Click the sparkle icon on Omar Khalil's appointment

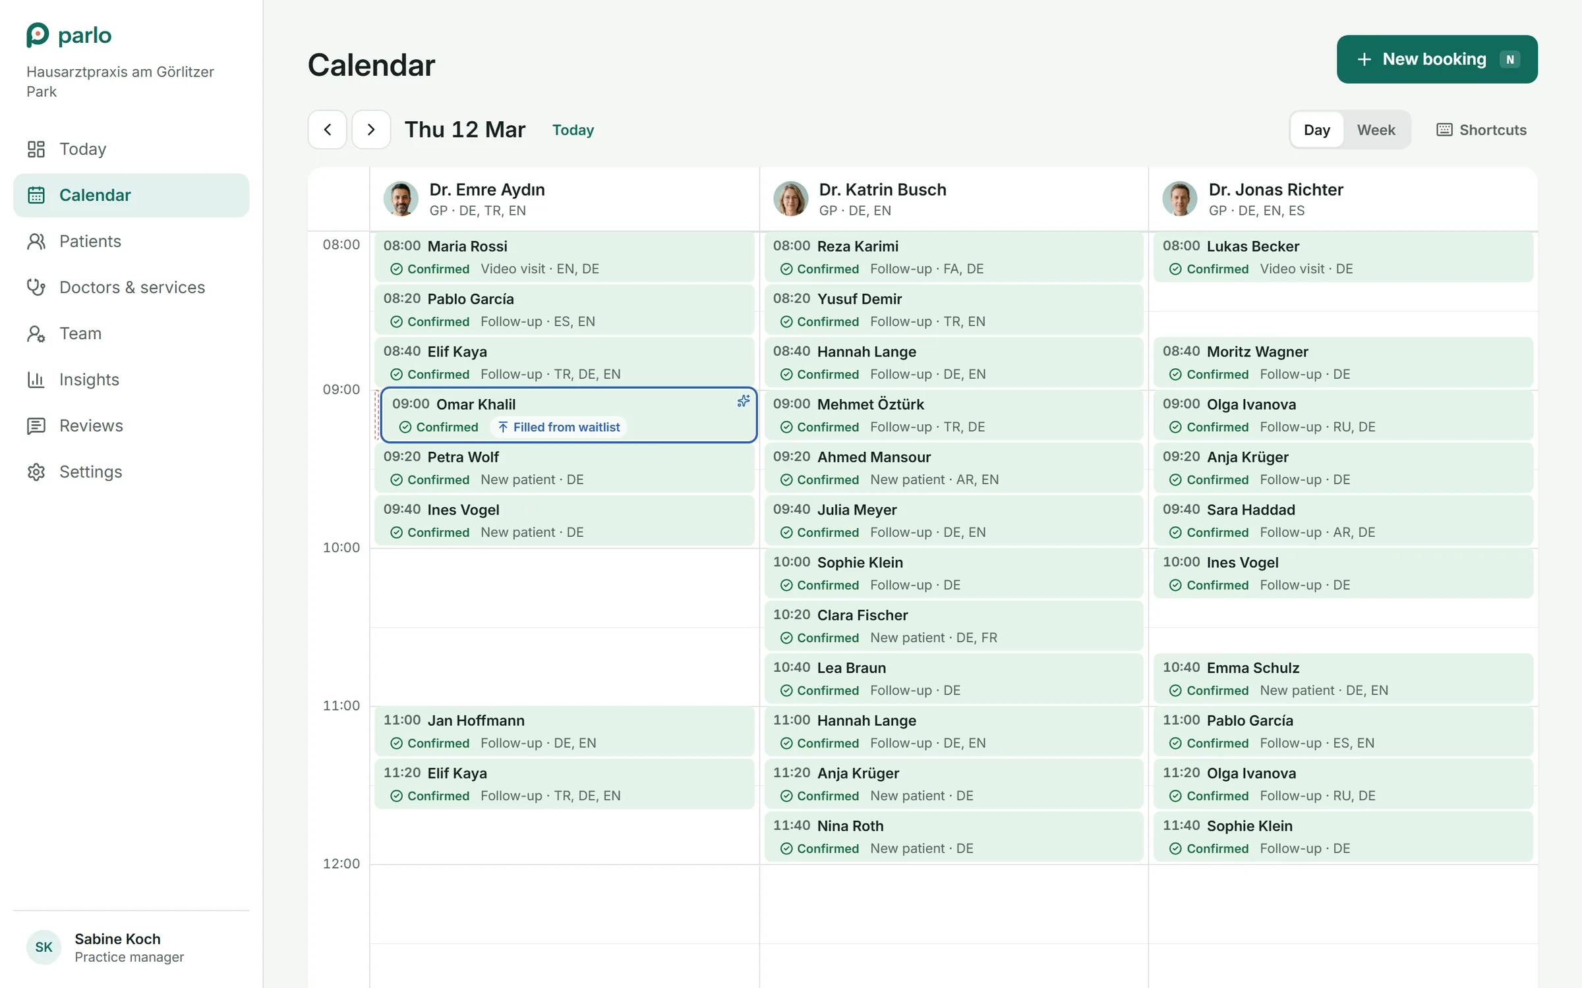744,401
